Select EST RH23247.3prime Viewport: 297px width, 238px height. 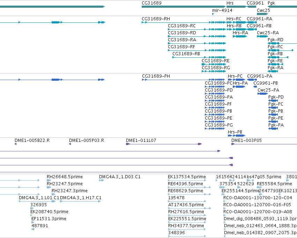pos(53,194)
